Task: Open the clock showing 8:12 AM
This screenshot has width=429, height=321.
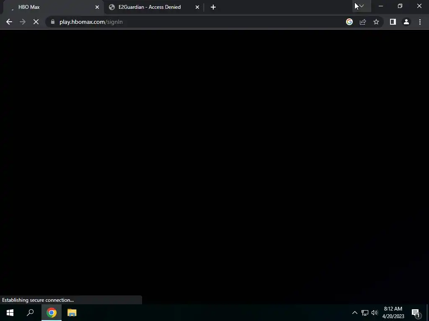Action: coord(393,313)
